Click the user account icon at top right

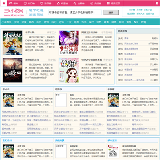(x=157, y=3)
